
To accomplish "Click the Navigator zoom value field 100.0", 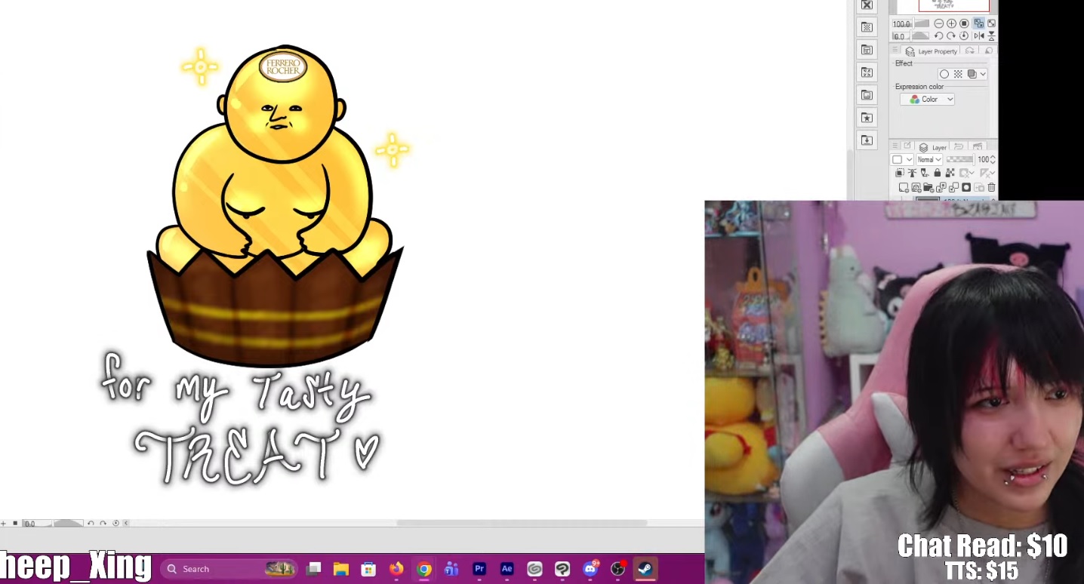I will 901,24.
